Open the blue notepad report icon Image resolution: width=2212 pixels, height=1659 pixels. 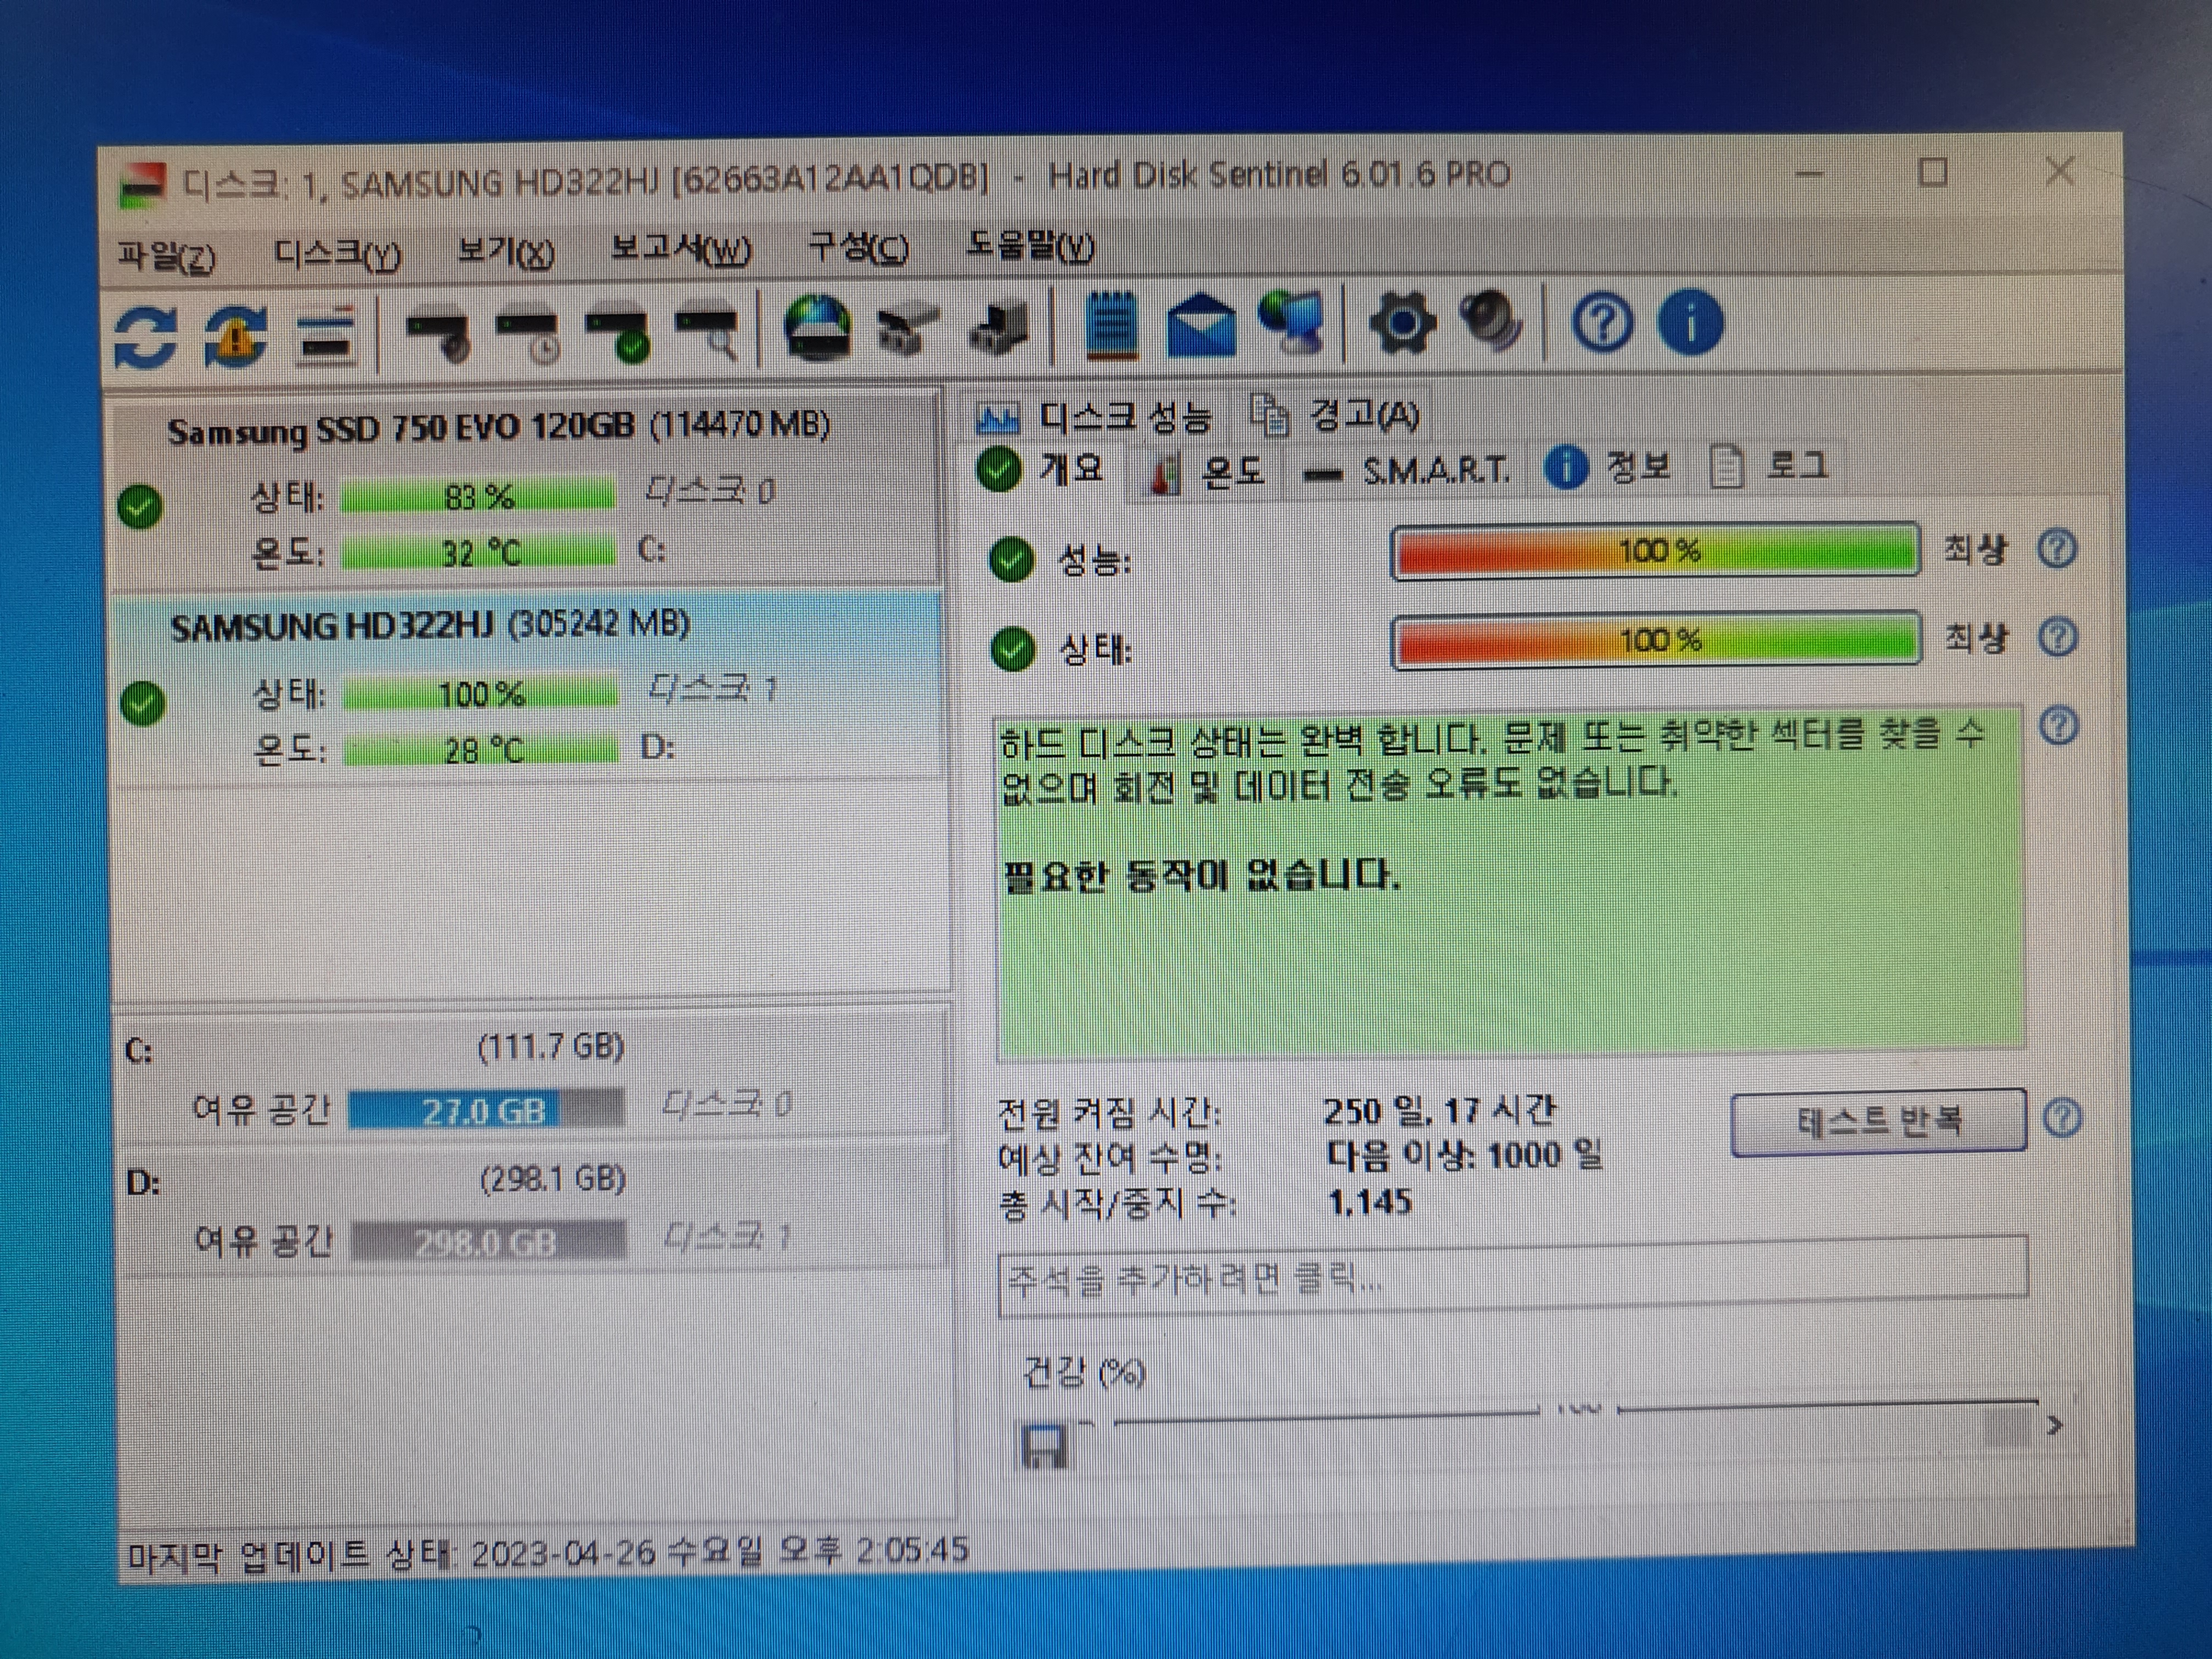coord(1111,325)
